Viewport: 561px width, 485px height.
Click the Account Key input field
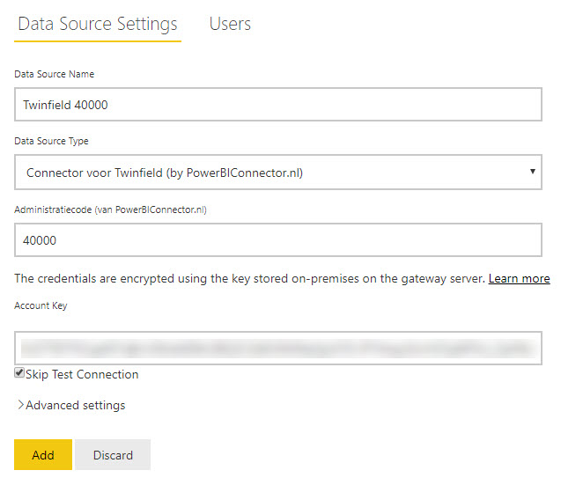(278, 348)
